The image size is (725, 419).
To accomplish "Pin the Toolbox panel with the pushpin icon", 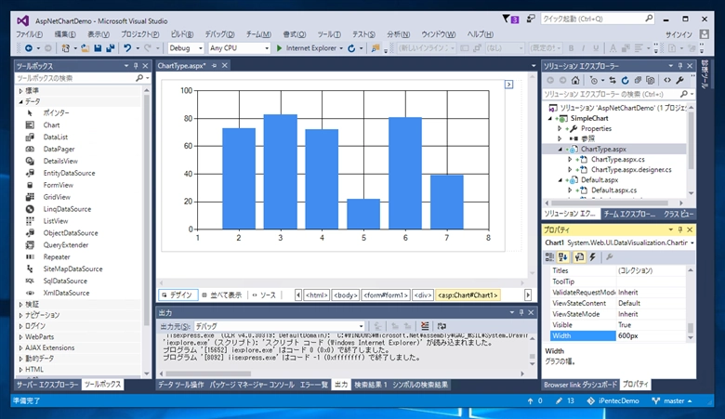I will [x=136, y=66].
